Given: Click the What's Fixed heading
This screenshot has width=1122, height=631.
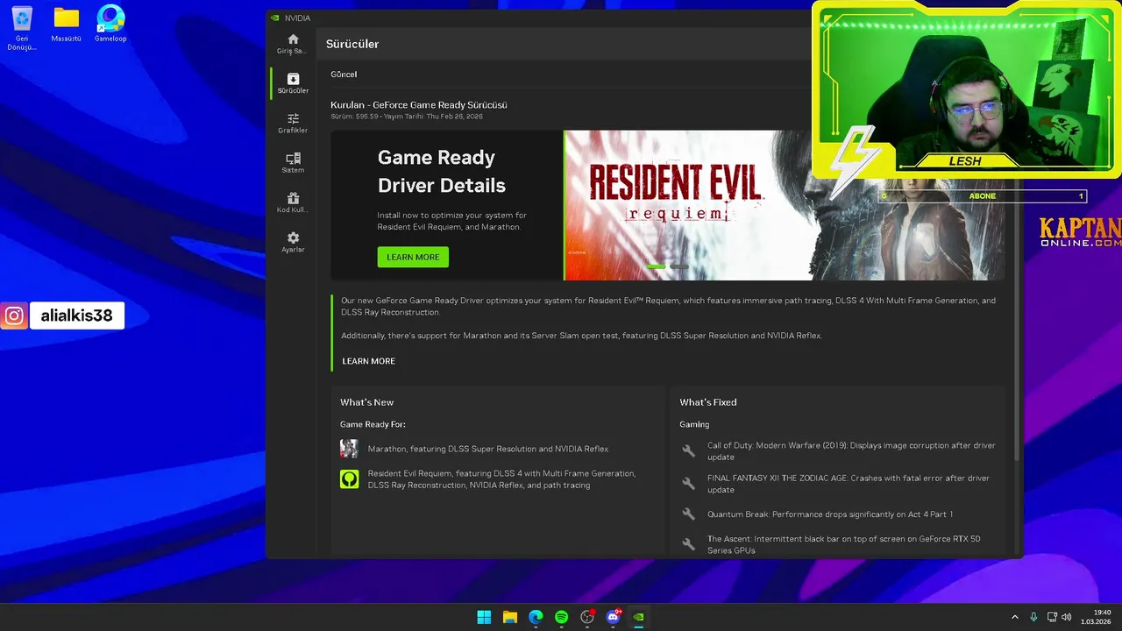Looking at the screenshot, I should pyautogui.click(x=708, y=402).
